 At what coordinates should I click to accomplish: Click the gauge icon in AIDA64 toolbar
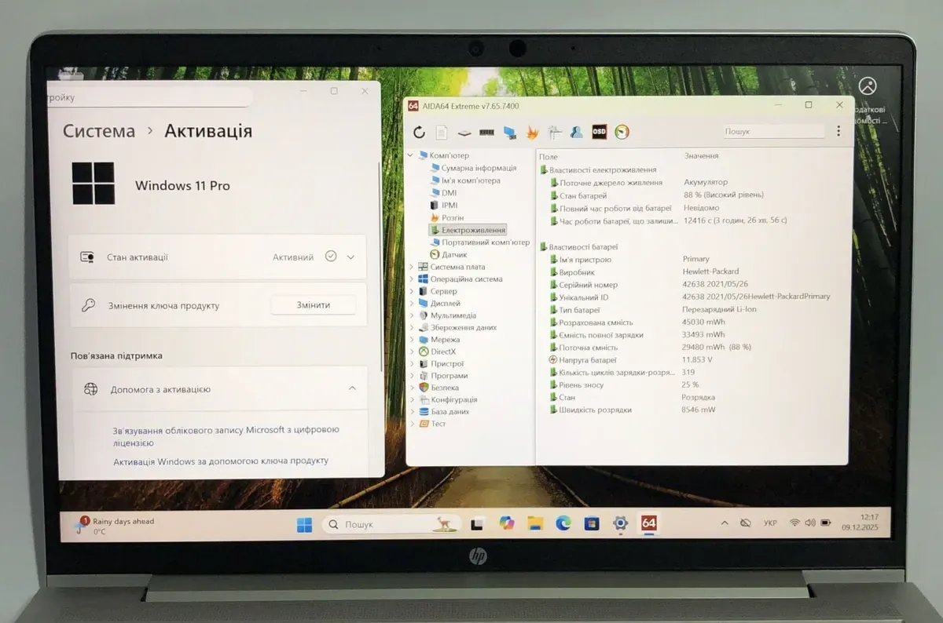tap(622, 132)
